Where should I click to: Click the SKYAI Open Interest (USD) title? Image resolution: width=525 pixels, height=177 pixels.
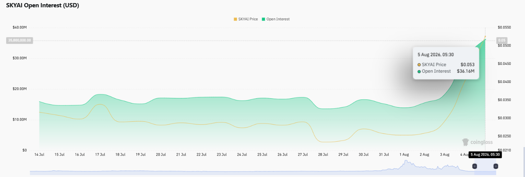point(43,5)
